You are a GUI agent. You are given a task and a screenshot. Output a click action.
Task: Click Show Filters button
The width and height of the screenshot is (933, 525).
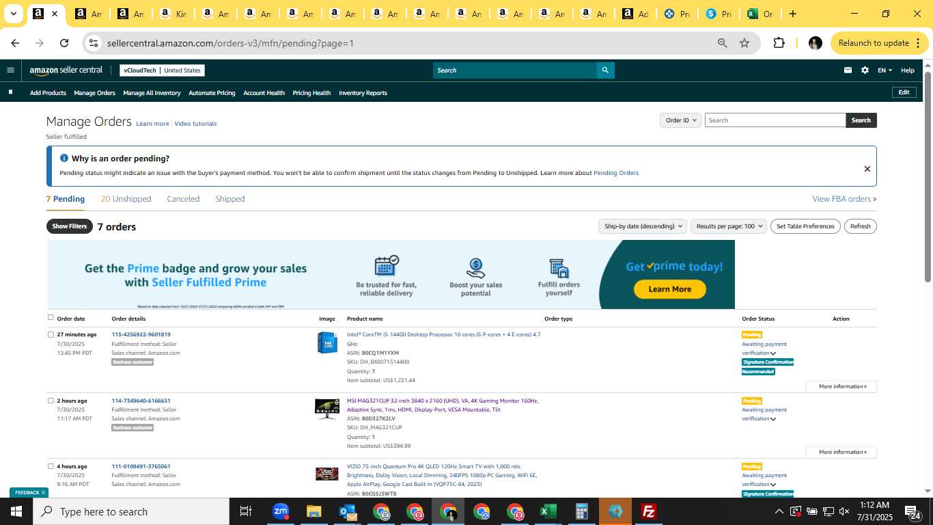70,226
